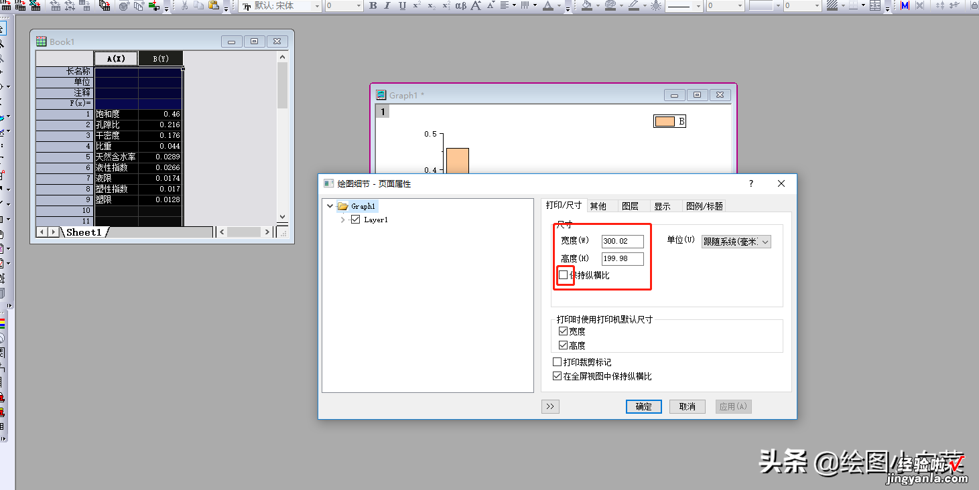Image resolution: width=979 pixels, height=490 pixels.
Task: Open the 单位 units dropdown
Action: 736,242
